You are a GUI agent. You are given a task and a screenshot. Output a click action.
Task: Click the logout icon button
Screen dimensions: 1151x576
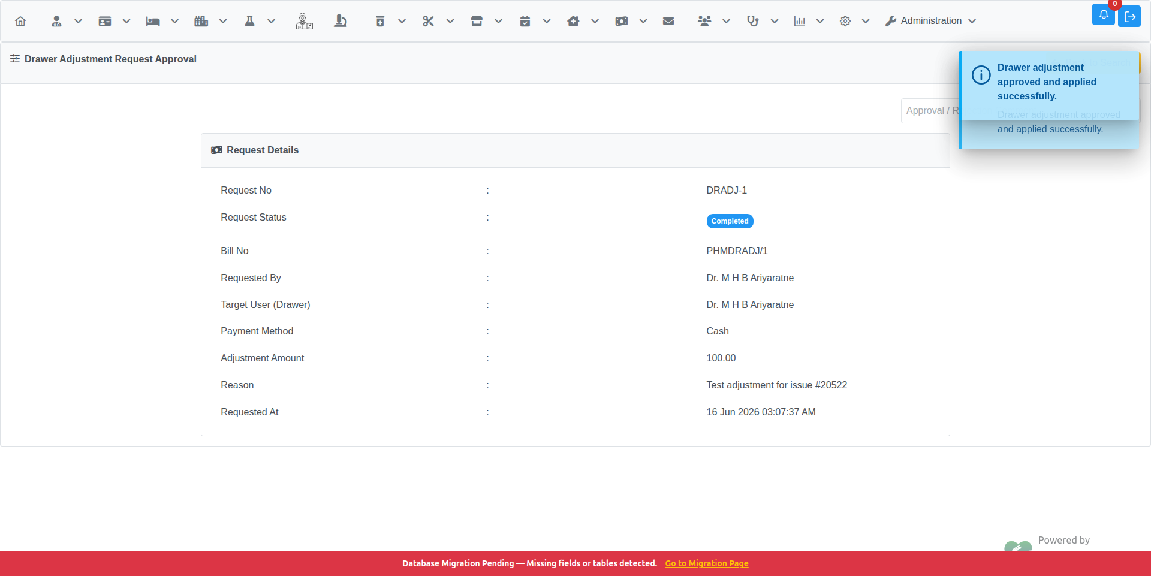tap(1130, 16)
